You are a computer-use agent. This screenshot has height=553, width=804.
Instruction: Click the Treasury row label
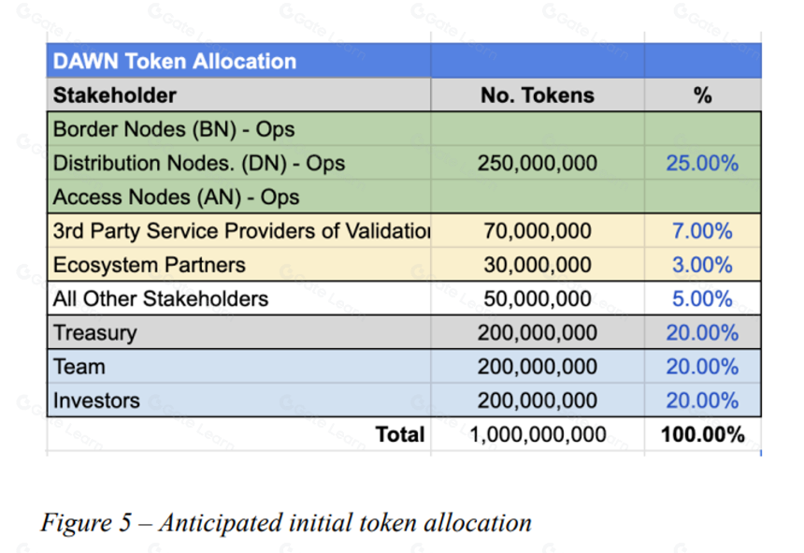pyautogui.click(x=239, y=332)
